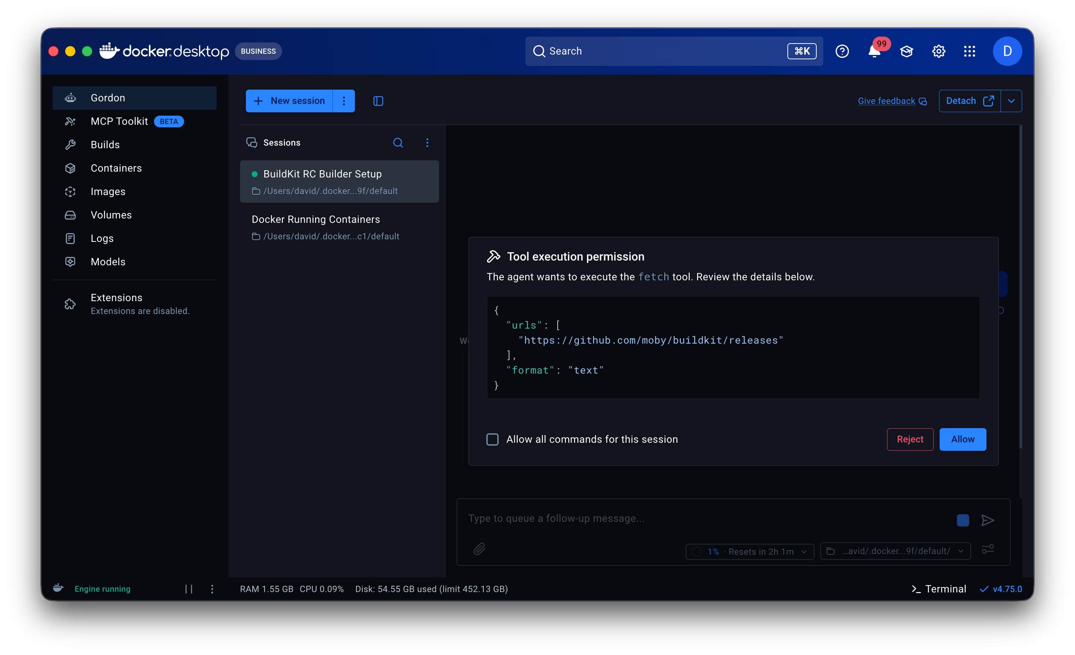This screenshot has height=655, width=1075.
Task: Open the Give feedback link
Action: click(892, 101)
